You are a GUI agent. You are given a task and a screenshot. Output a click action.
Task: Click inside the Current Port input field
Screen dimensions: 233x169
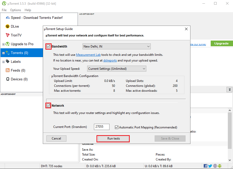(x=101, y=127)
